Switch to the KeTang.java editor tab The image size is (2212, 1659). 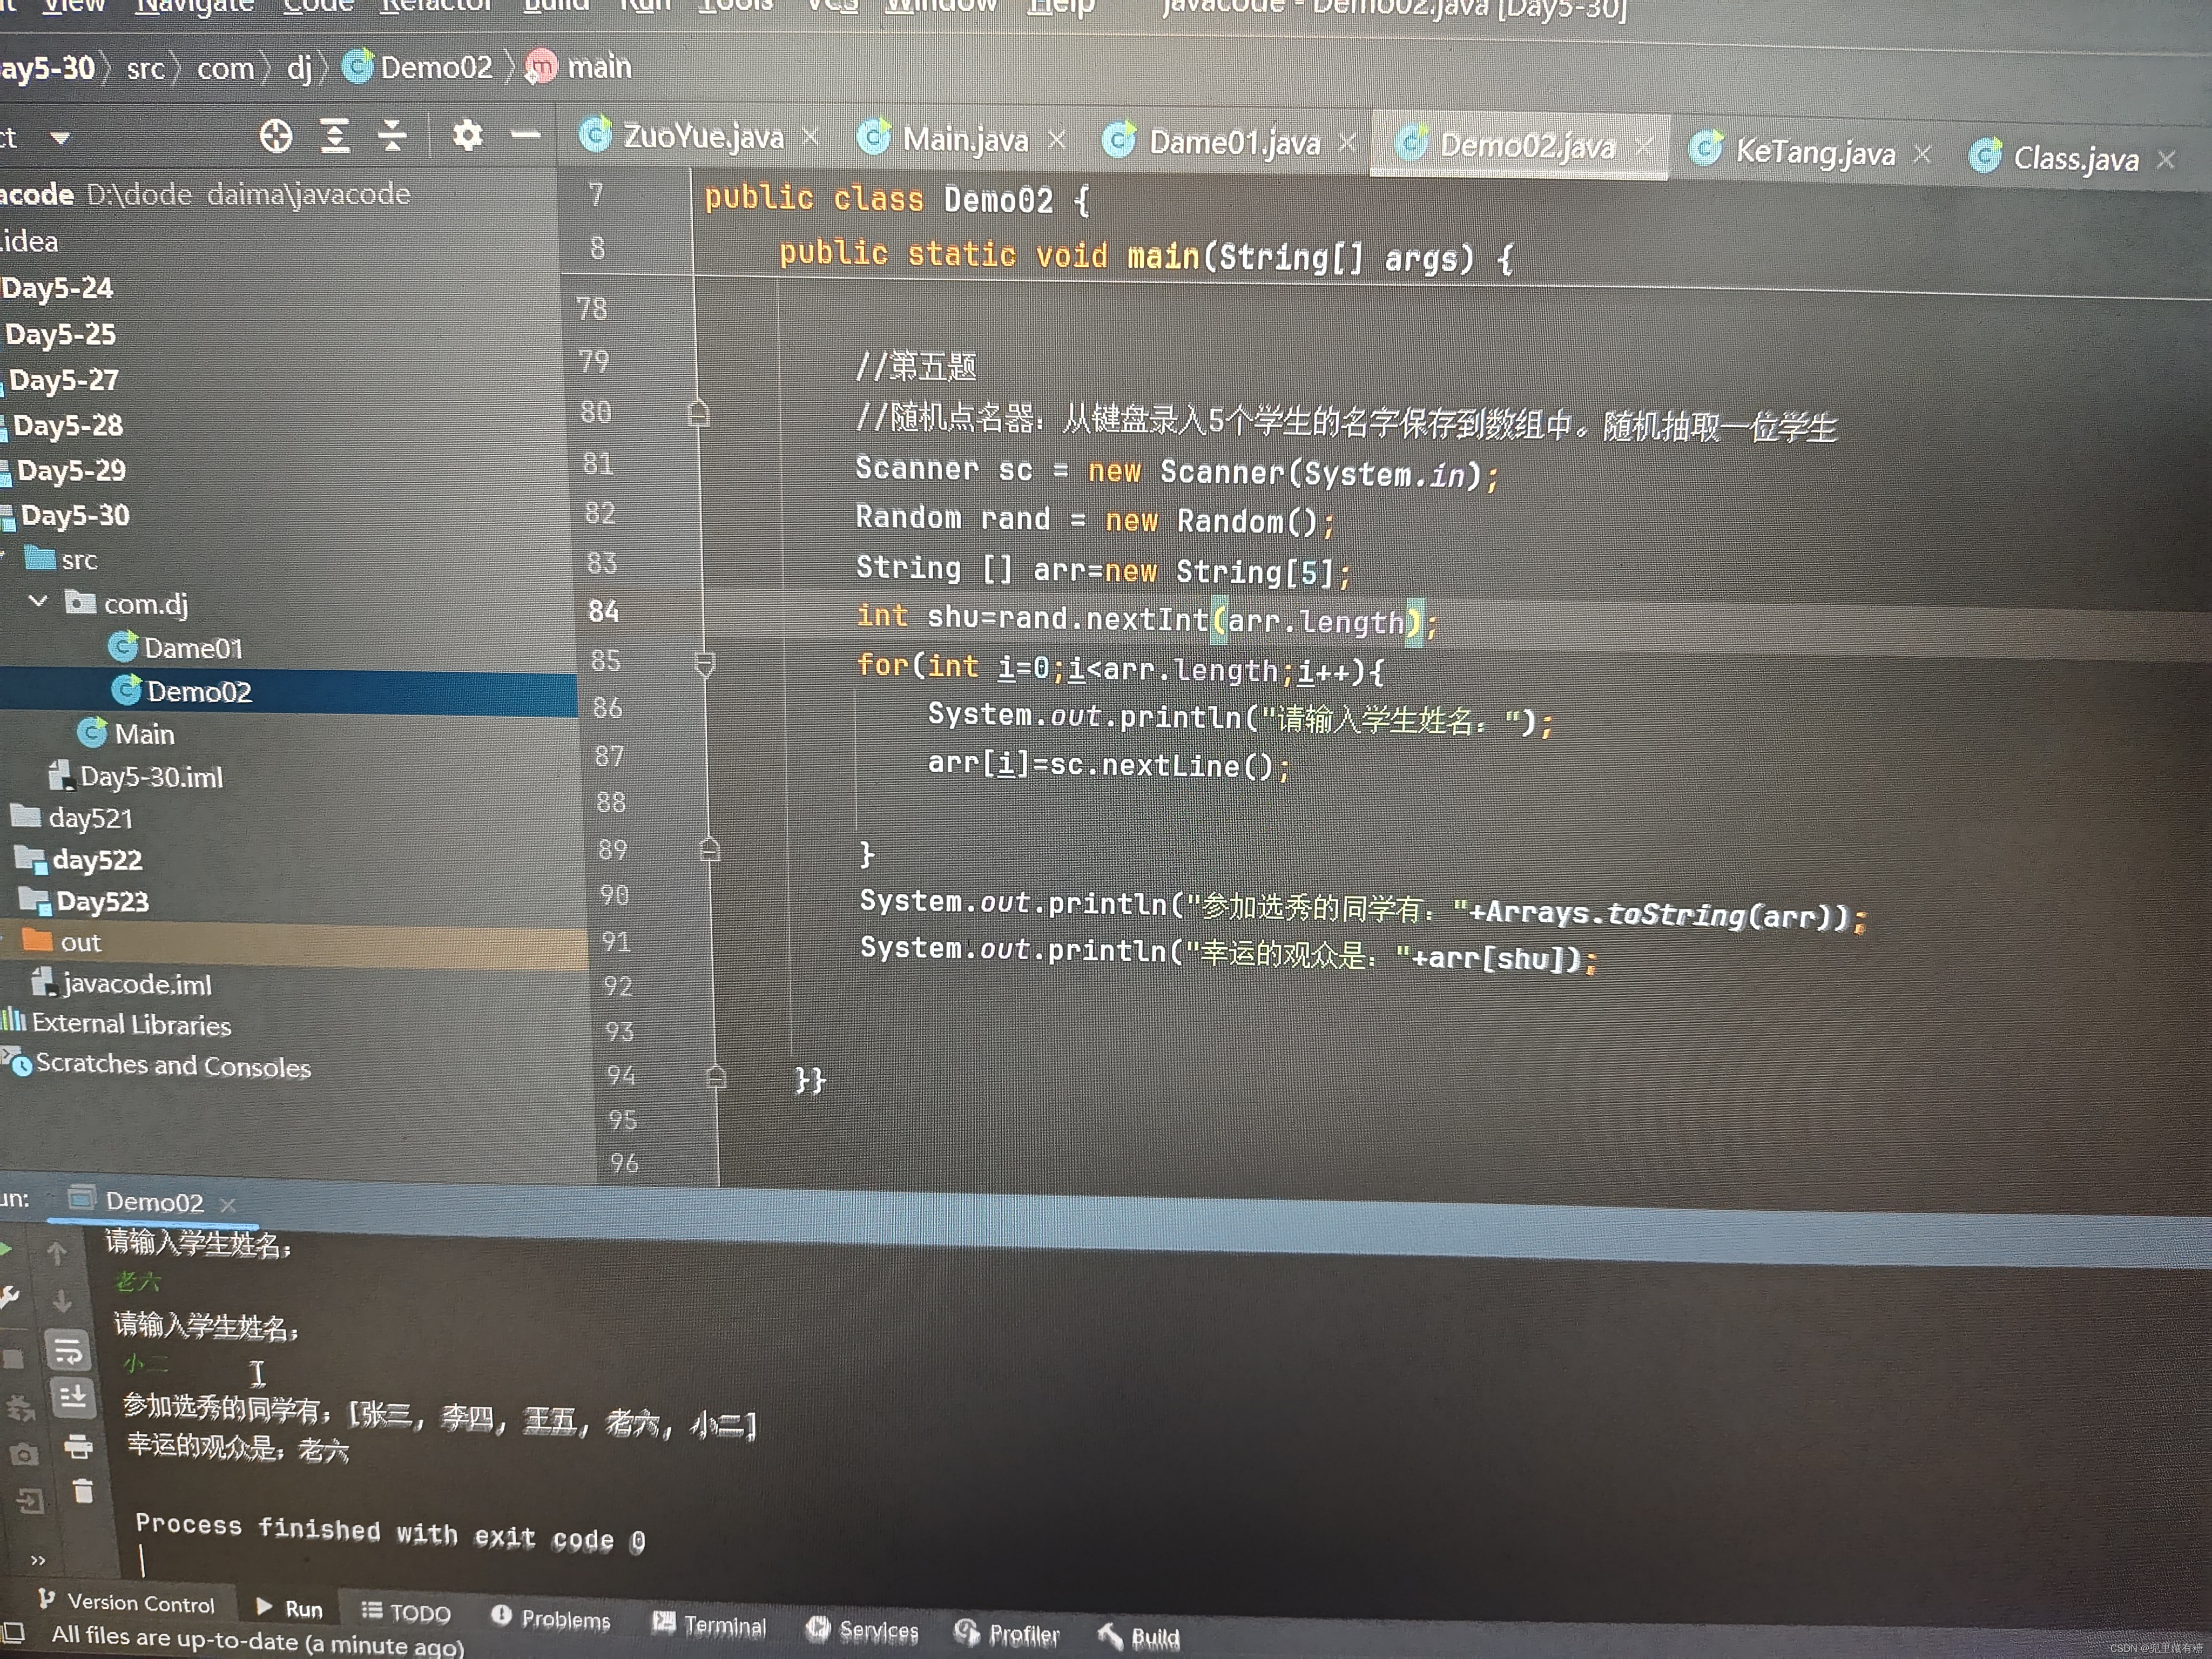(x=1814, y=152)
